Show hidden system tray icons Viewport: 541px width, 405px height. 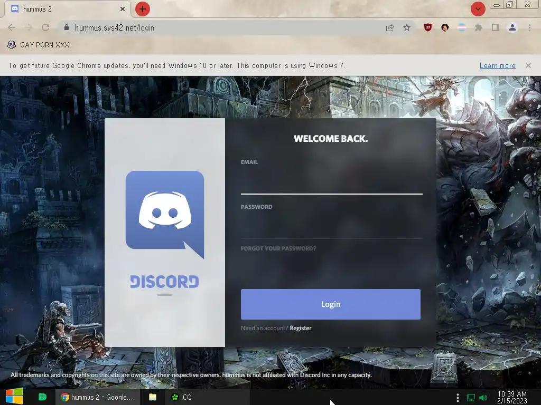[458, 398]
